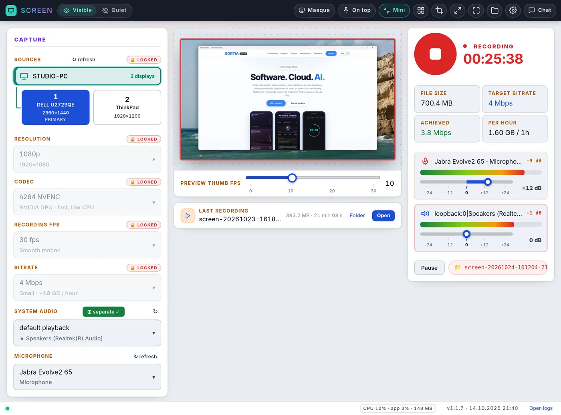
Task: Toggle the On top pin
Action: coord(357,10)
